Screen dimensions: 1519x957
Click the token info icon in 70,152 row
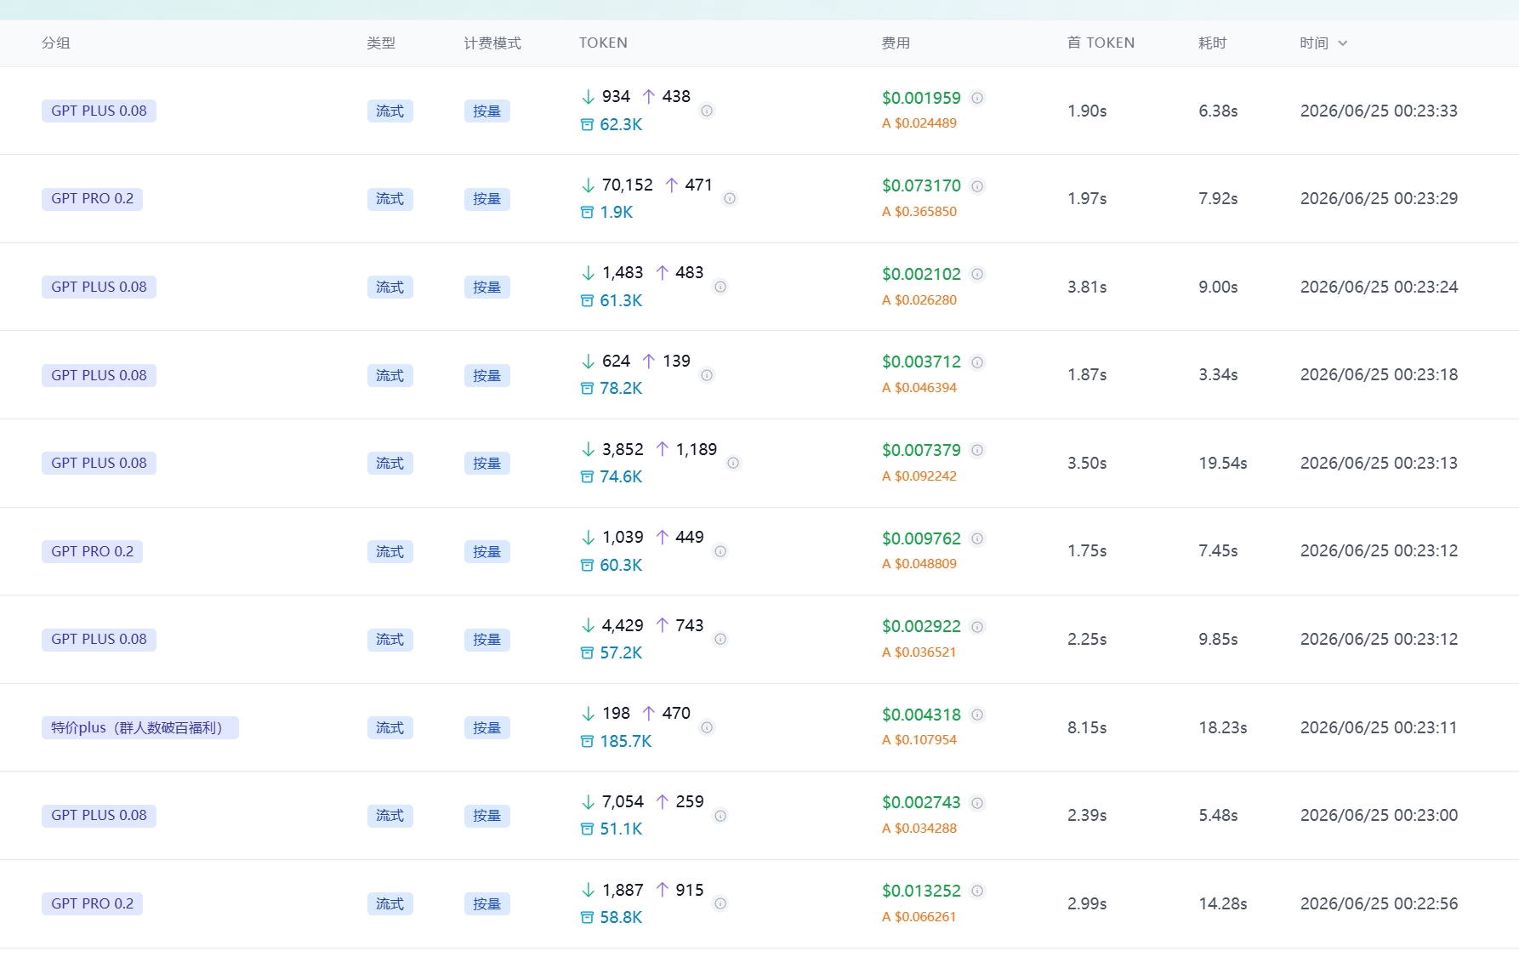pyautogui.click(x=730, y=198)
